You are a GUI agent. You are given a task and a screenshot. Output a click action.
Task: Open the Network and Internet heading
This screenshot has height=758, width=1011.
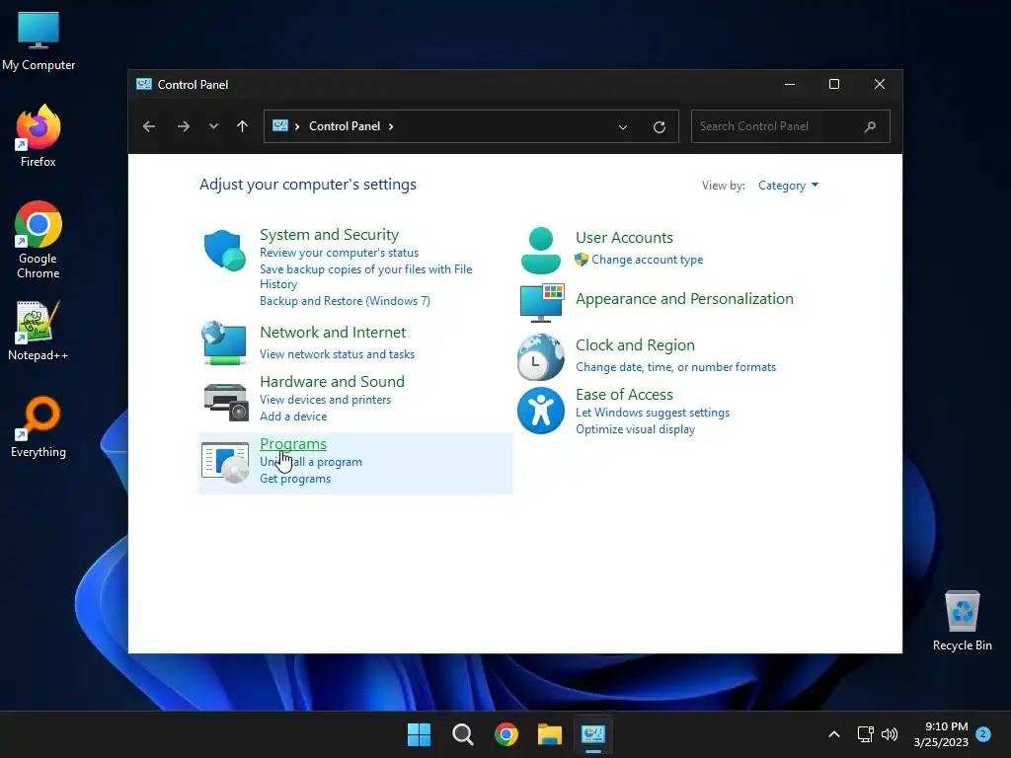[x=333, y=333]
